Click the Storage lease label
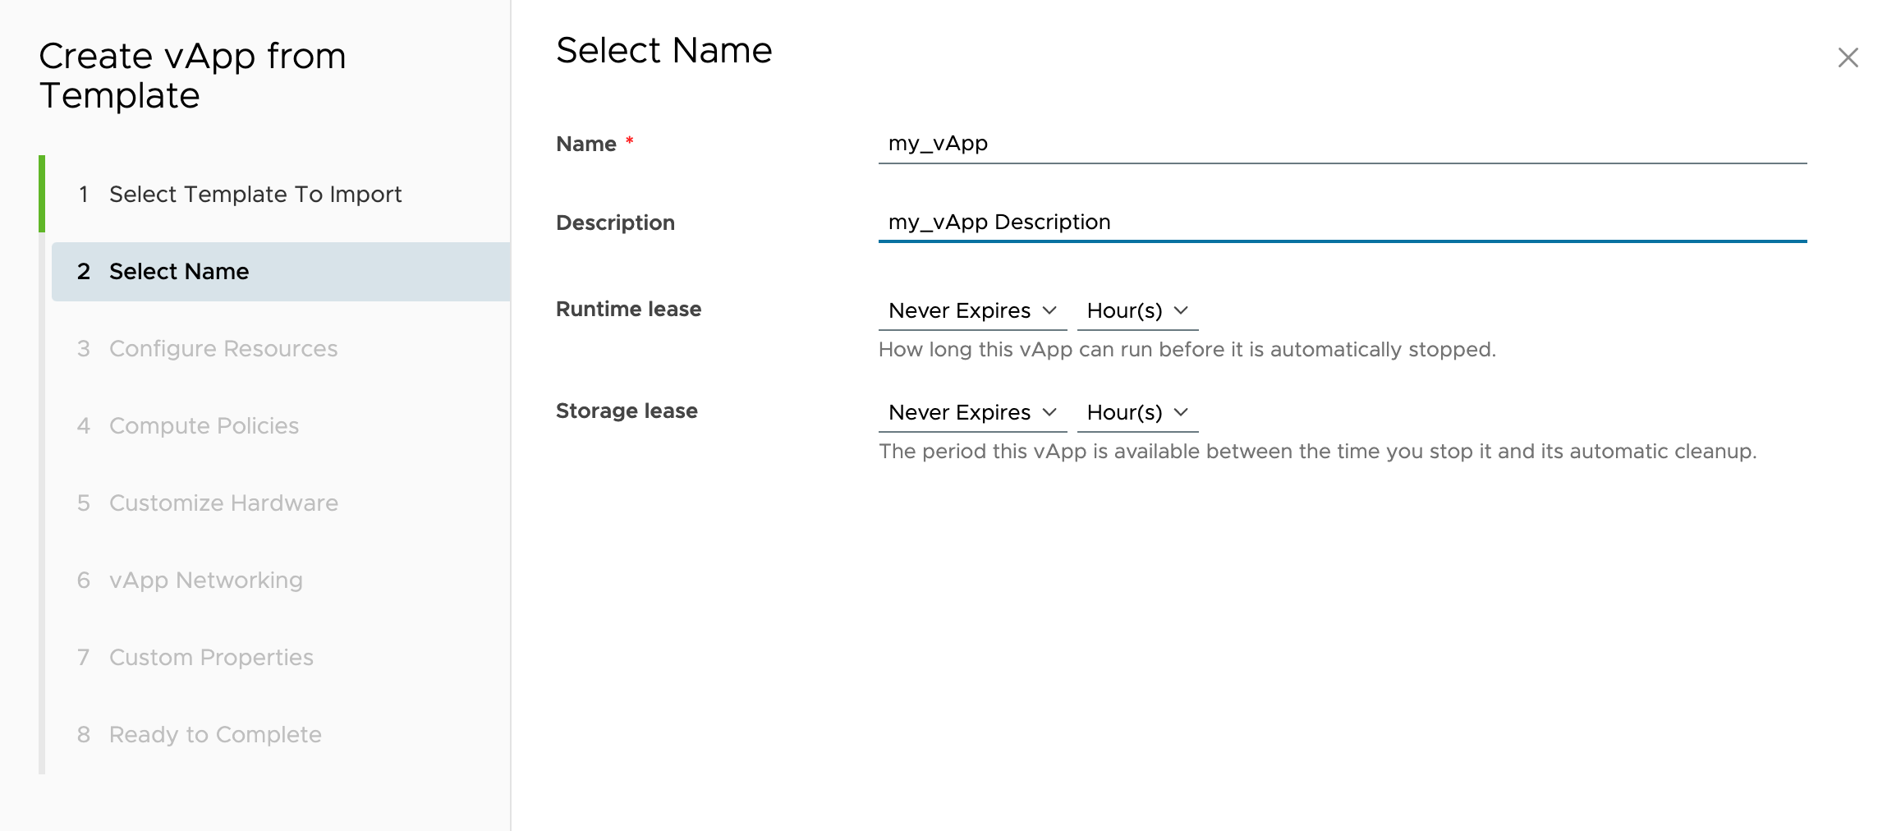The width and height of the screenshot is (1887, 831). (x=627, y=411)
